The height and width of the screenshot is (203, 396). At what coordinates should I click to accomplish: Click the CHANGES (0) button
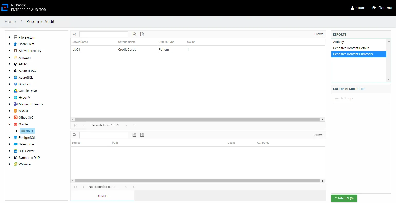click(x=344, y=198)
